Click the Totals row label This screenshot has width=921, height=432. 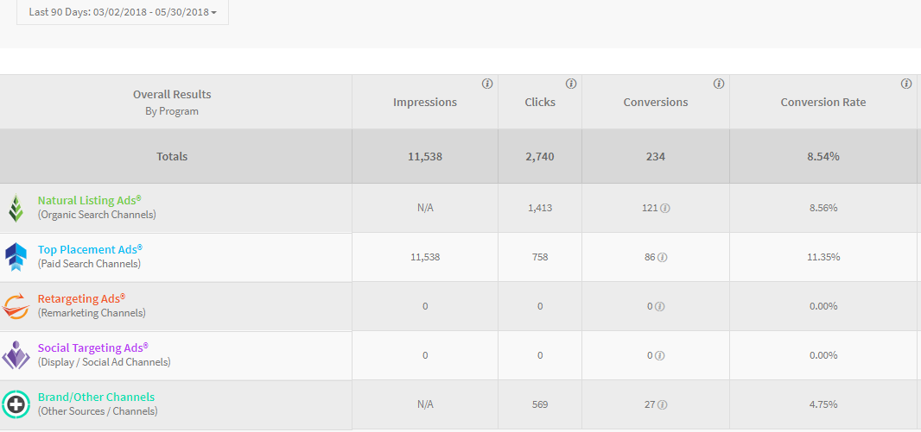(x=172, y=157)
